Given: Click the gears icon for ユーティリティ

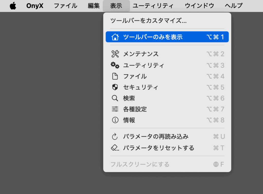Looking at the screenshot, I should [115, 65].
